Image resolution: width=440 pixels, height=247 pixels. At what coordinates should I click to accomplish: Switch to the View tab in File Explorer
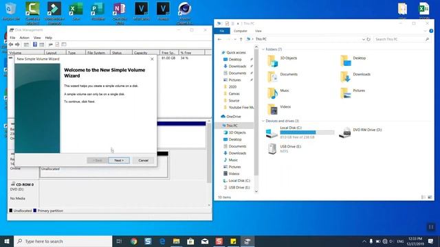click(258, 31)
